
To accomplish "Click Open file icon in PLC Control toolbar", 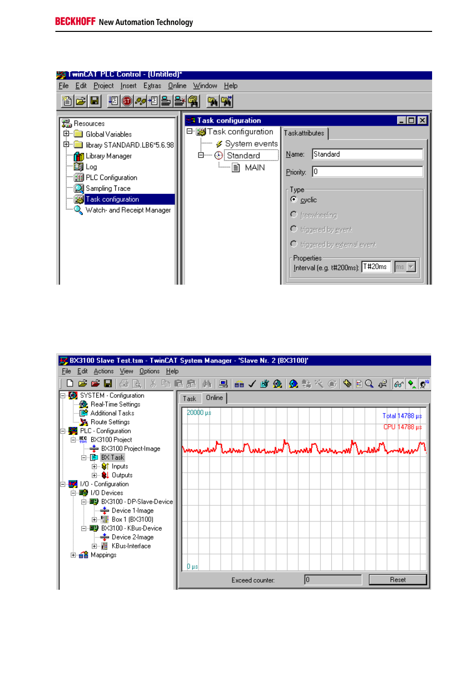I will point(81,101).
